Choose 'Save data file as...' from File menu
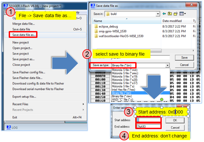The width and height of the screenshot is (204, 142). click(x=24, y=34)
